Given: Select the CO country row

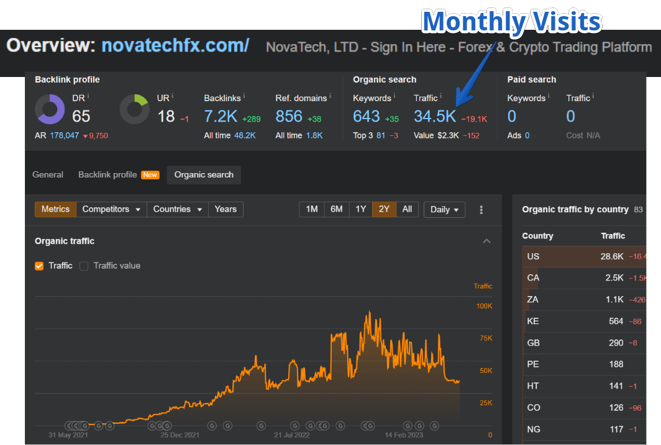Looking at the screenshot, I should (584, 408).
